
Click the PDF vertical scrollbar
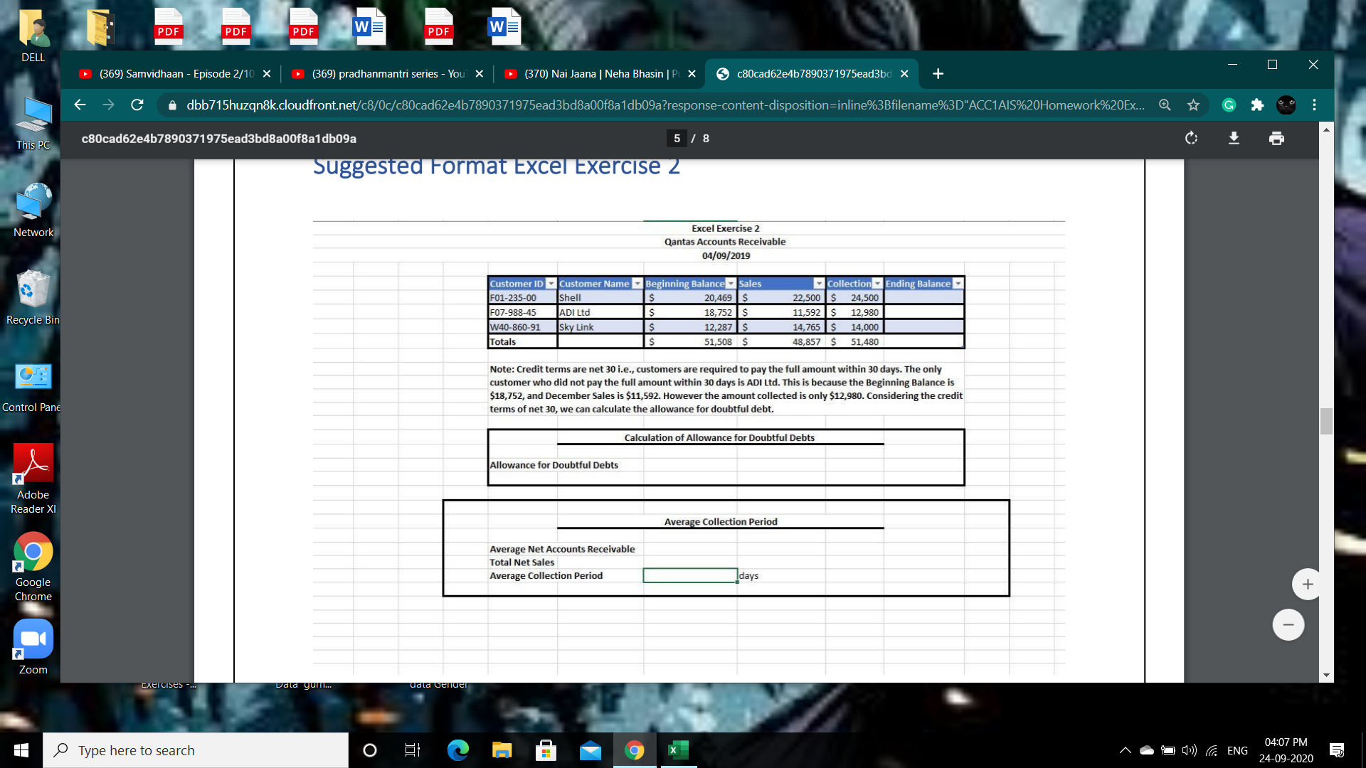point(1325,421)
